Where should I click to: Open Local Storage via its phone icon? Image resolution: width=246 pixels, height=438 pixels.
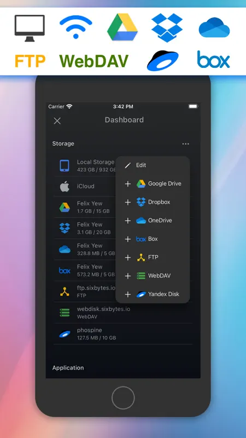(x=65, y=165)
